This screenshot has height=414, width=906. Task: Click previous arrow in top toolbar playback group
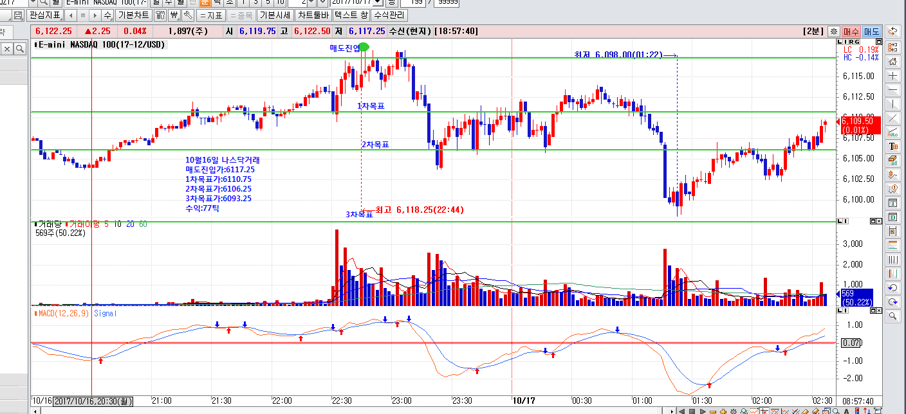70,15
